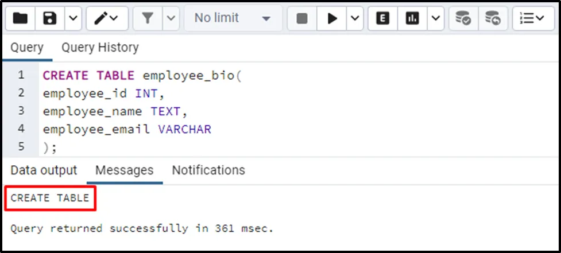
Task: Click the Open File folder icon
Action: pos(21,18)
